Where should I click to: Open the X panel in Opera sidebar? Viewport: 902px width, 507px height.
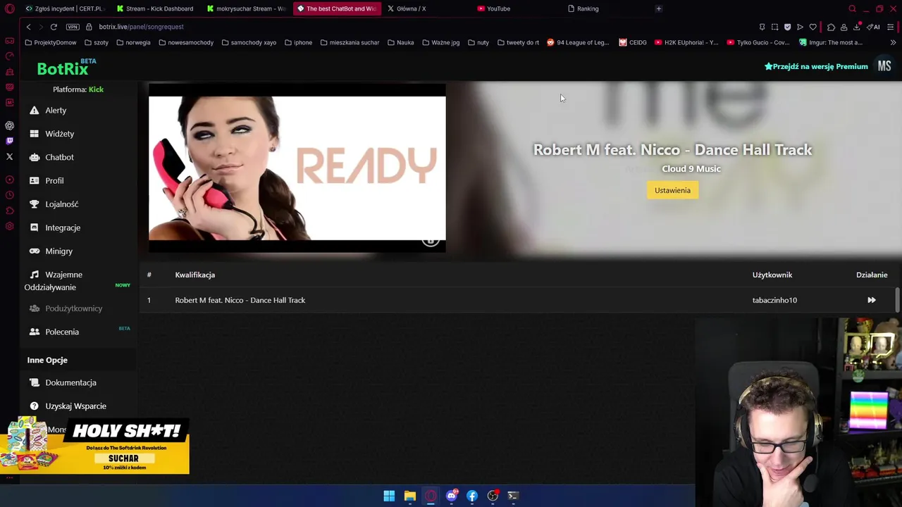pyautogui.click(x=10, y=156)
